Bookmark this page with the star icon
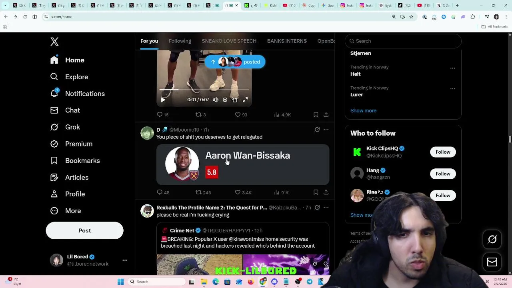This screenshot has width=512, height=288. point(411,17)
